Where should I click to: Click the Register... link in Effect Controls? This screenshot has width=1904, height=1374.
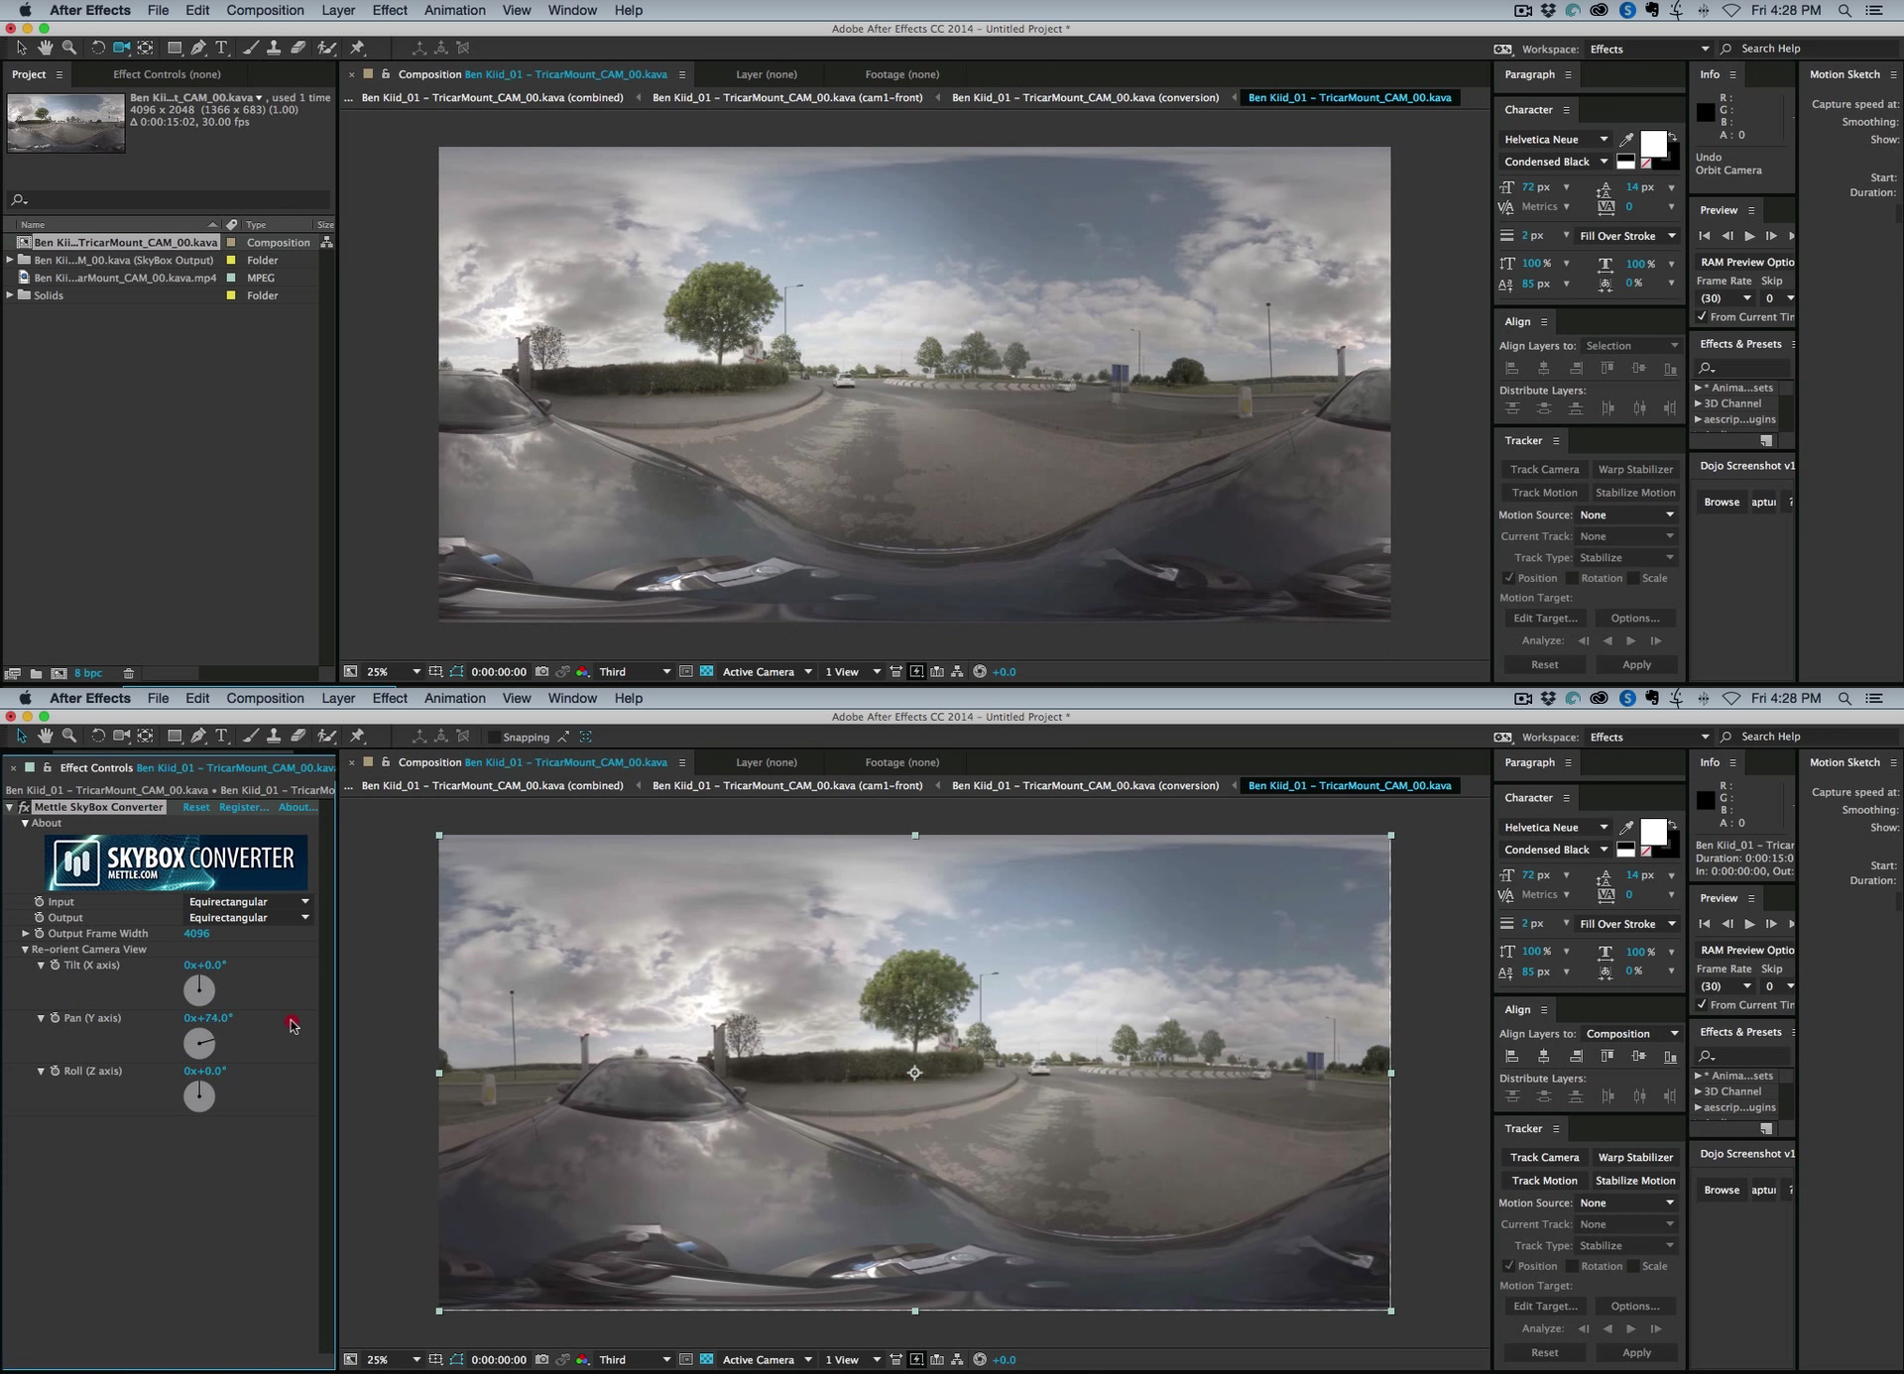243,807
